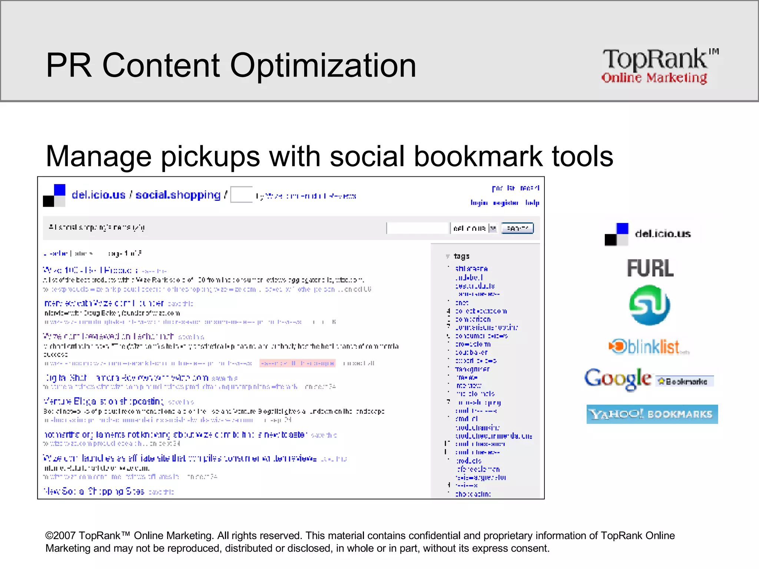
Task: Click the Yahoo! Bookmarks logo
Action: [652, 414]
